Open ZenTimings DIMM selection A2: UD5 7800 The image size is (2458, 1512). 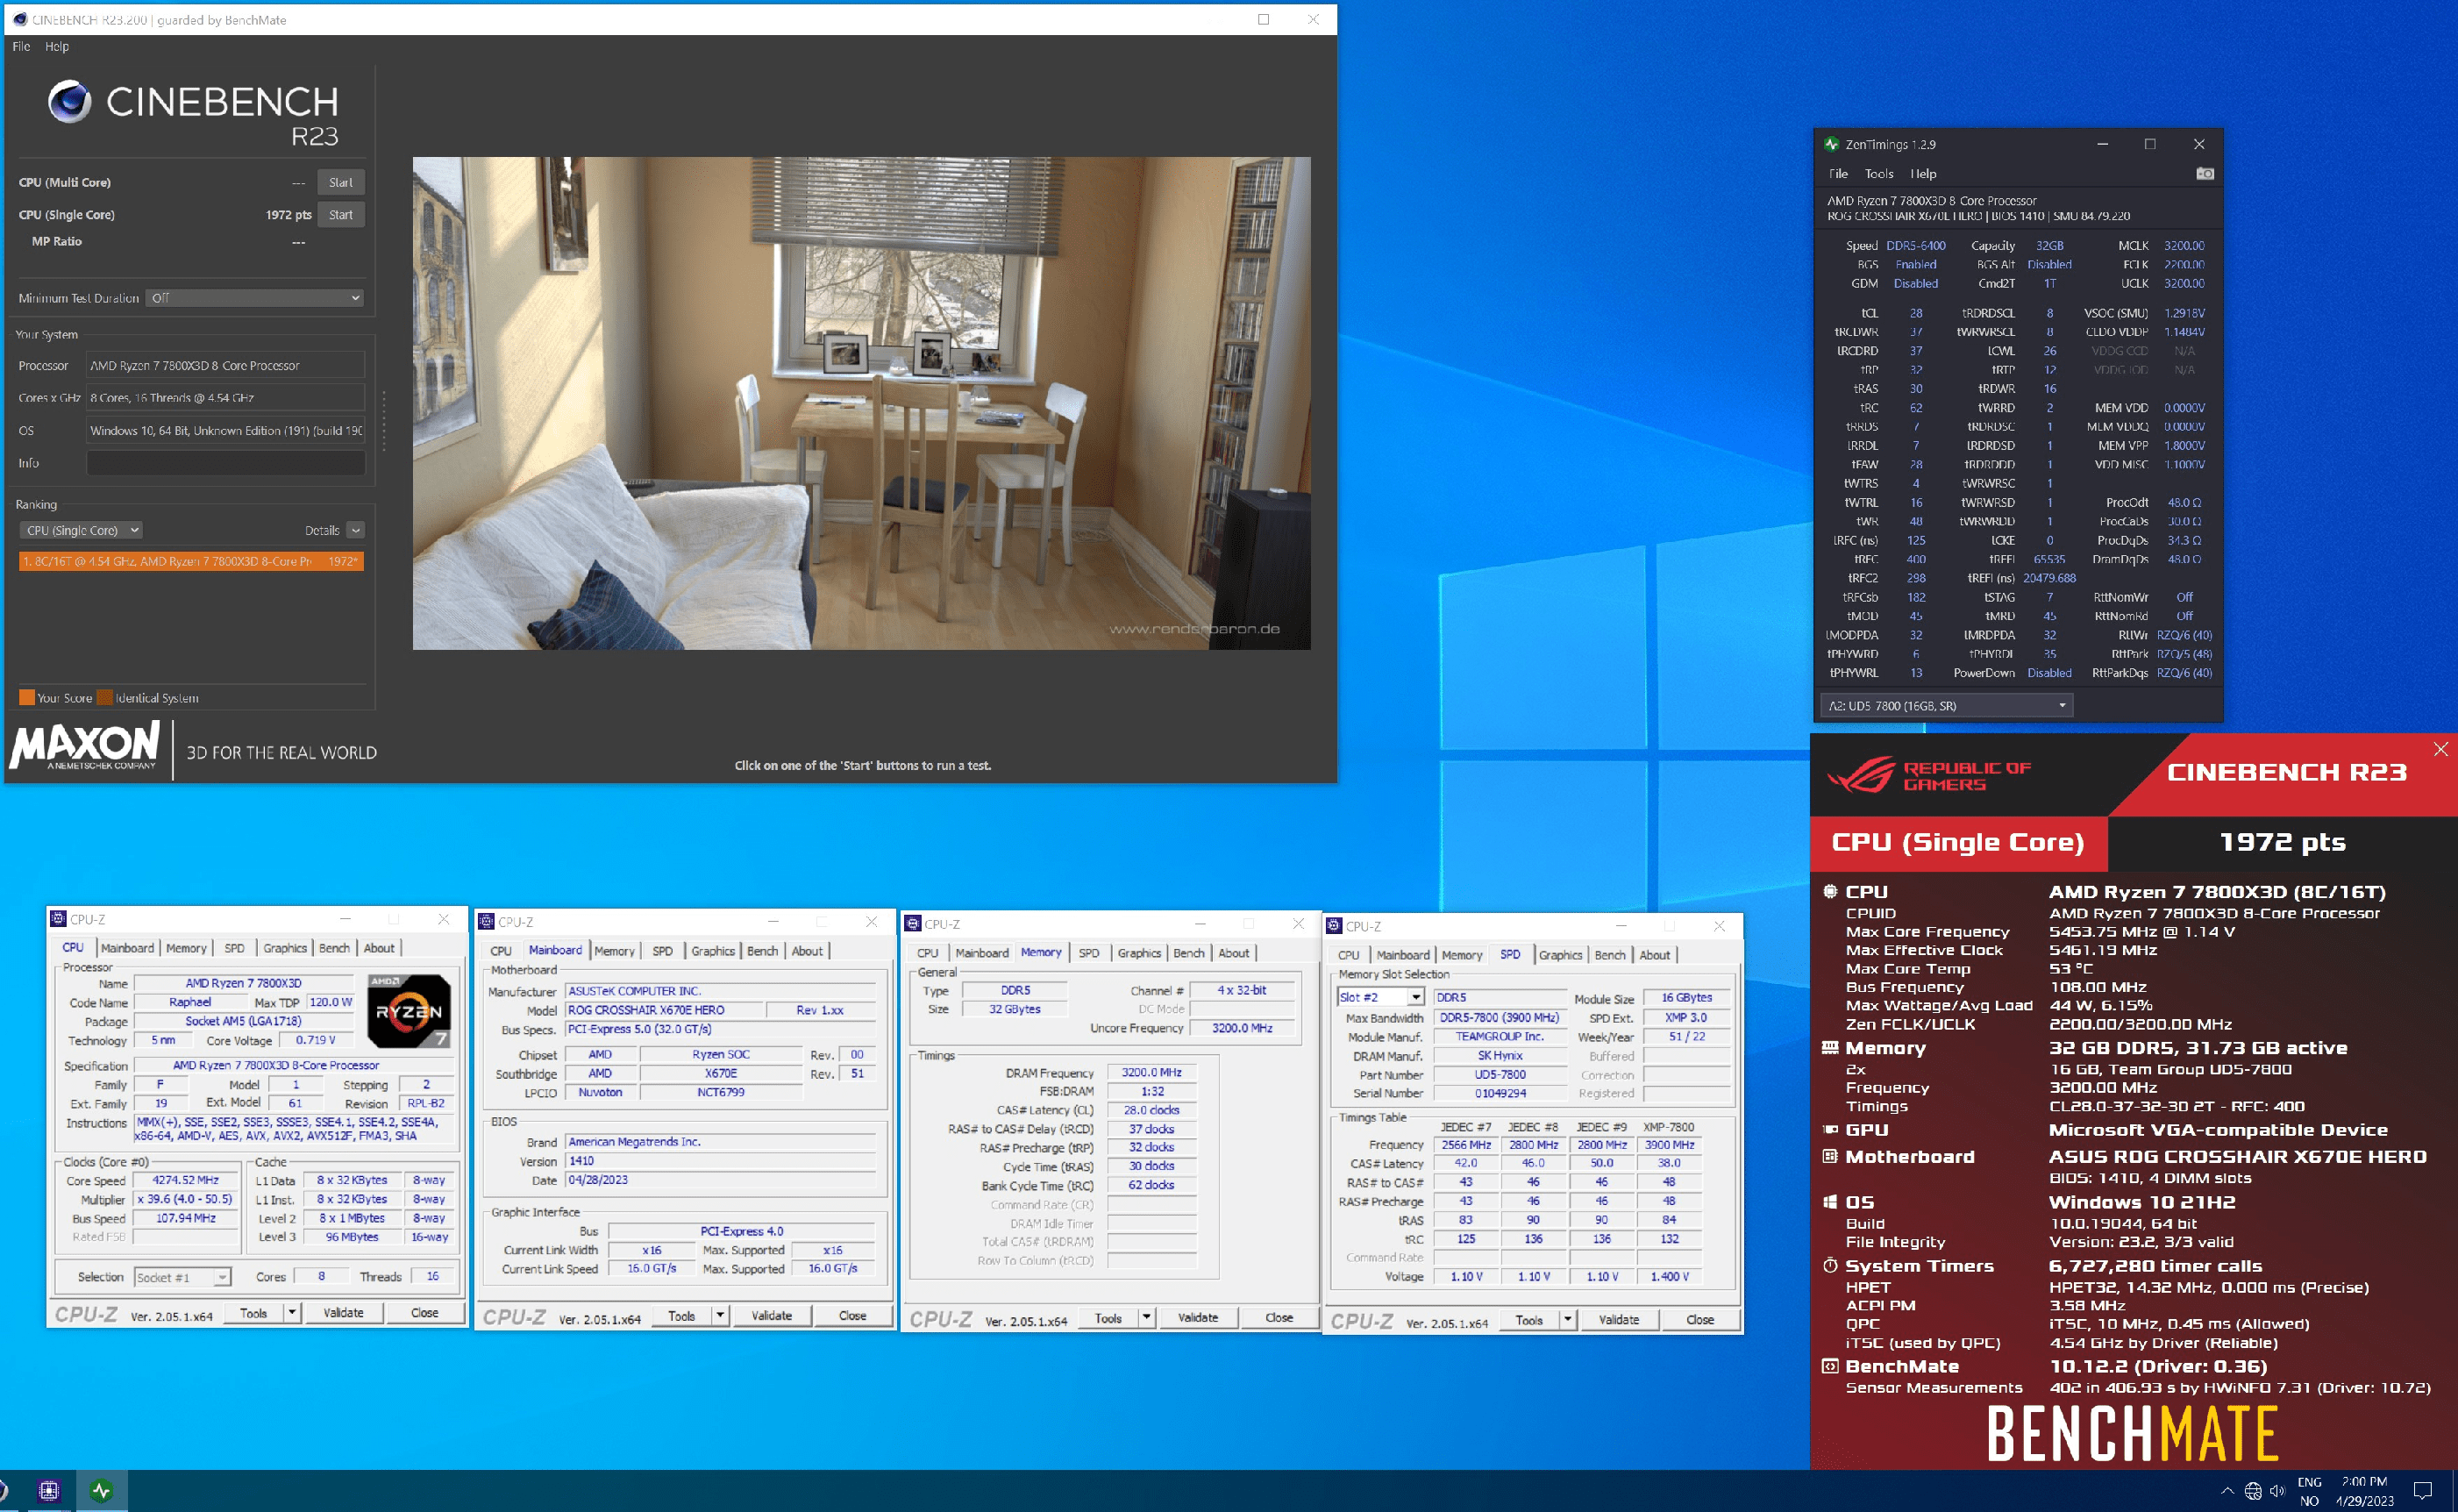1946,705
